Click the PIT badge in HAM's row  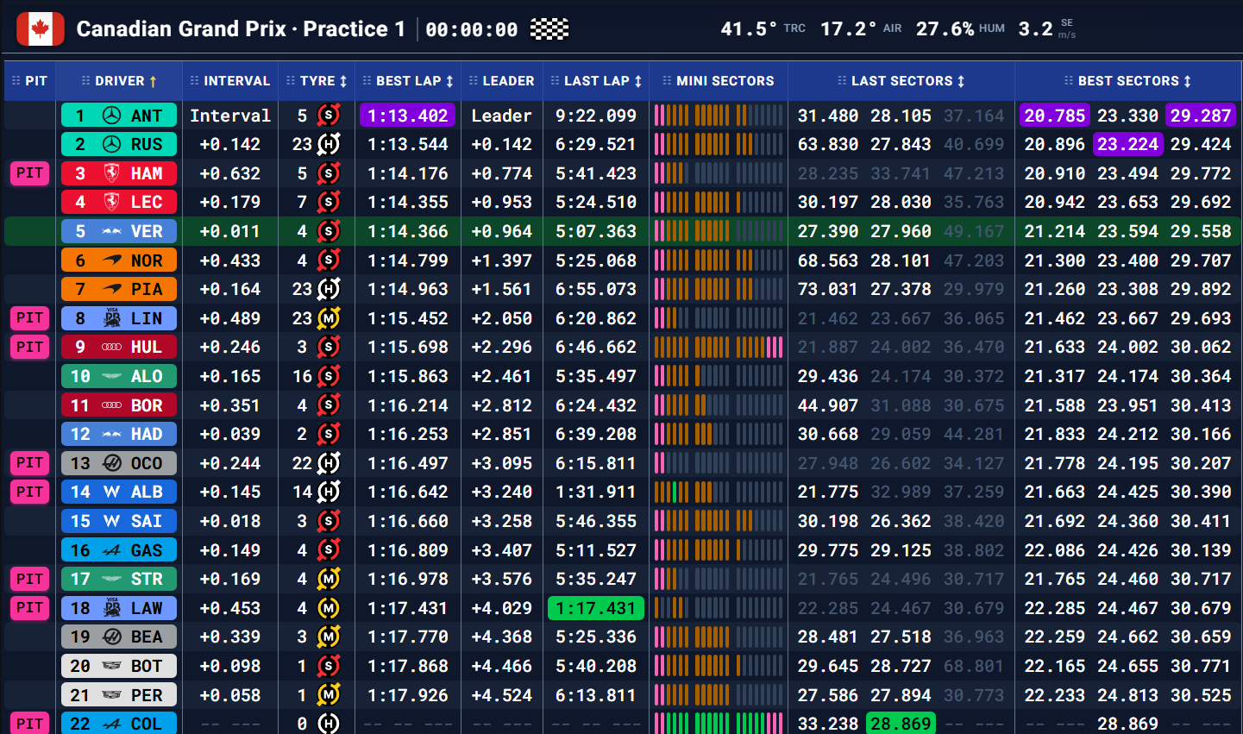tap(30, 173)
